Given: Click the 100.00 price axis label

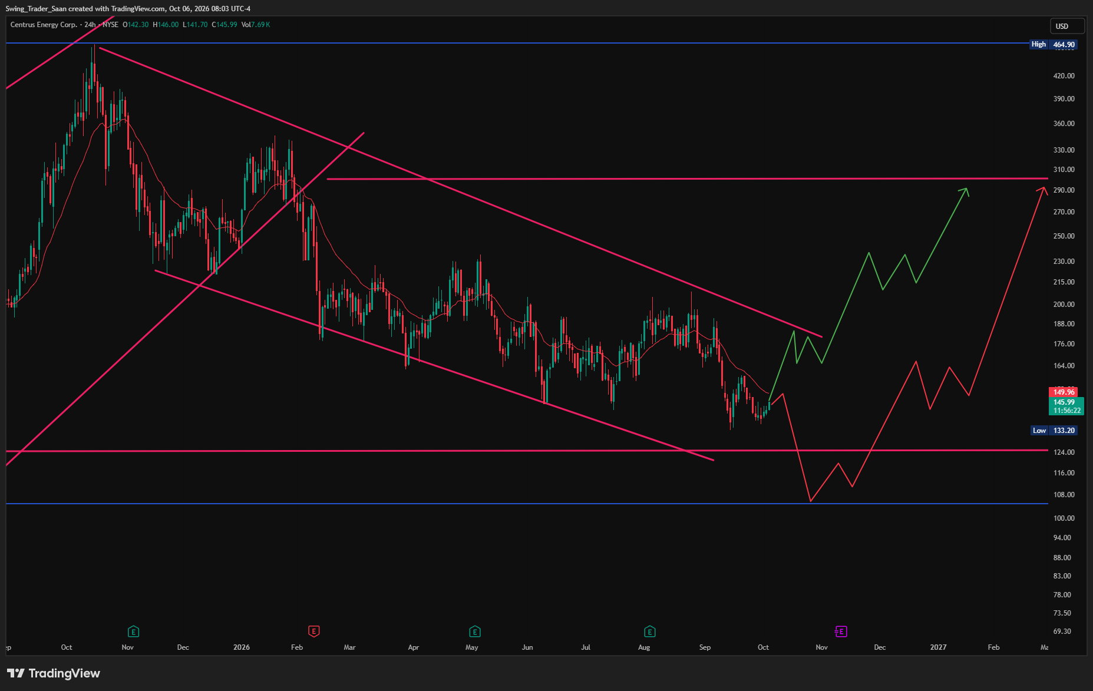Looking at the screenshot, I should point(1064,518).
